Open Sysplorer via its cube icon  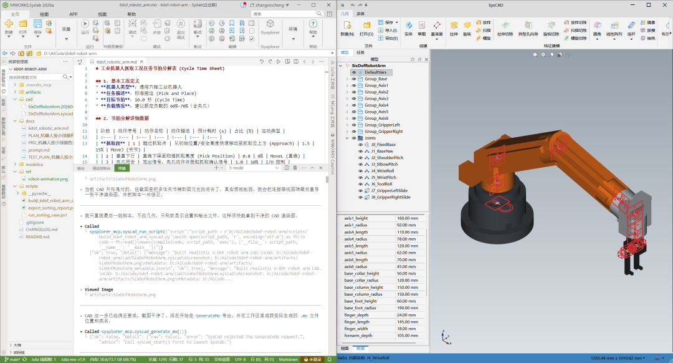[270, 24]
